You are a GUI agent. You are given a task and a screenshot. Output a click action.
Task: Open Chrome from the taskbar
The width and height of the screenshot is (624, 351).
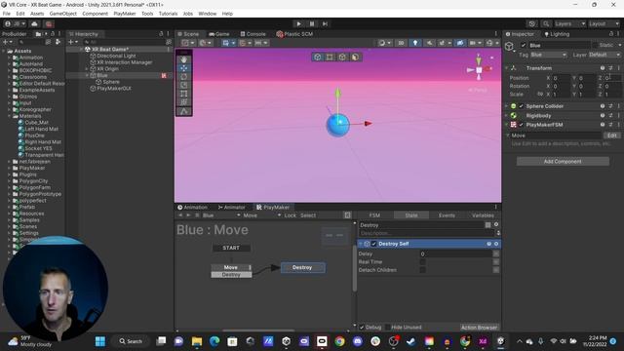339,341
